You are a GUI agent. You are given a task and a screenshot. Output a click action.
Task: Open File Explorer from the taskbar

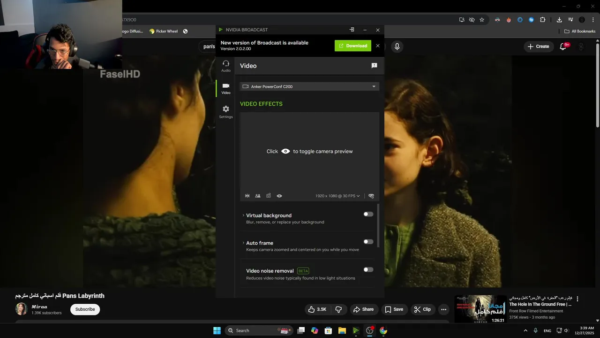pos(342,330)
